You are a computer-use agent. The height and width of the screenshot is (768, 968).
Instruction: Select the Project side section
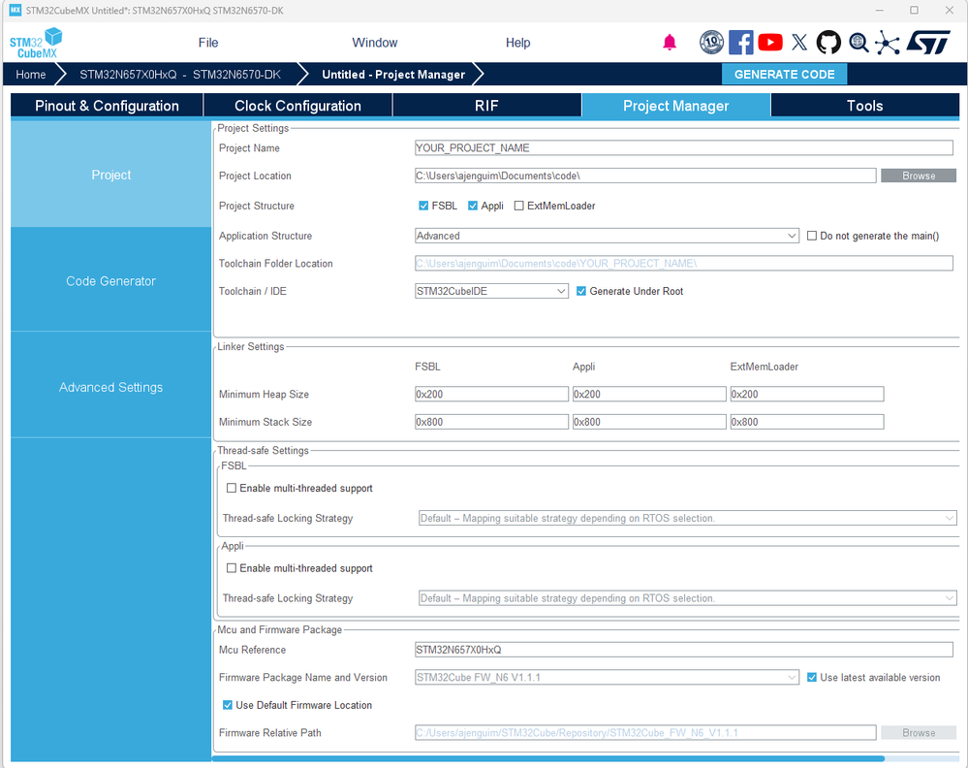click(111, 175)
